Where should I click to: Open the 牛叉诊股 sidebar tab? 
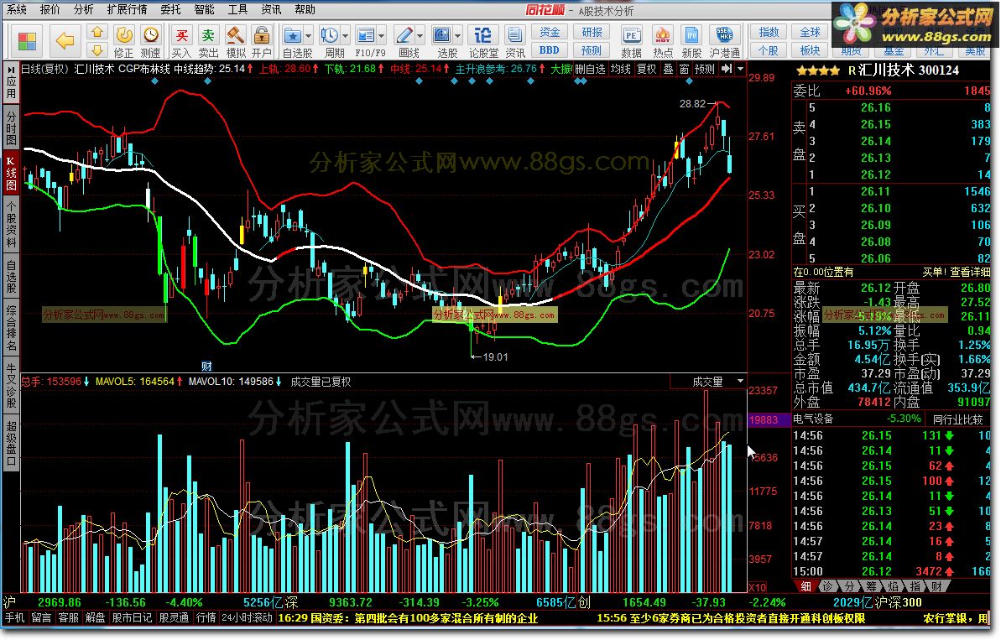tap(11, 385)
